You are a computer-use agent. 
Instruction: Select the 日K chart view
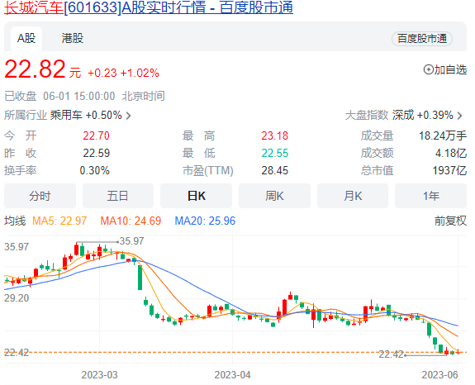197,196
